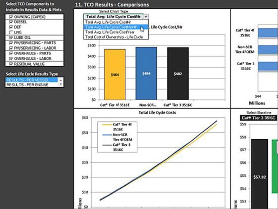Viewport: 278px width, 209px height.
Task: Toggle the PM/SERVICING - LABOR checkbox
Action: click(x=11, y=48)
